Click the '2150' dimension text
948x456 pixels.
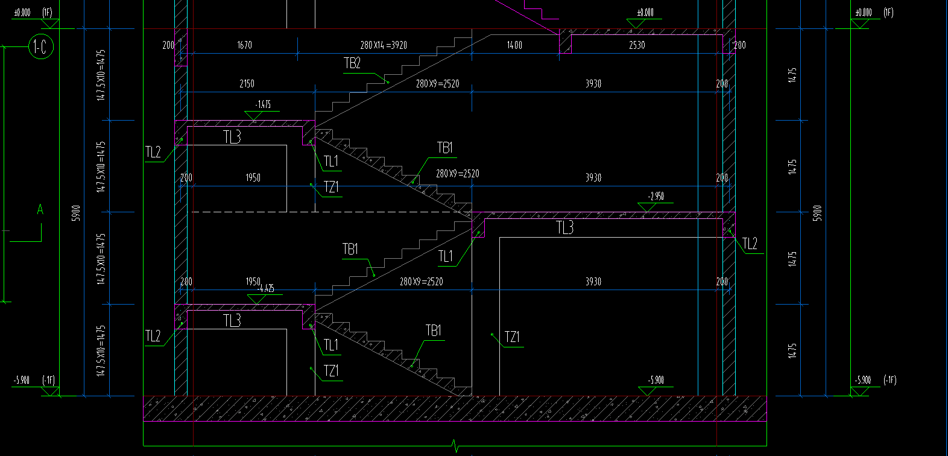click(247, 84)
